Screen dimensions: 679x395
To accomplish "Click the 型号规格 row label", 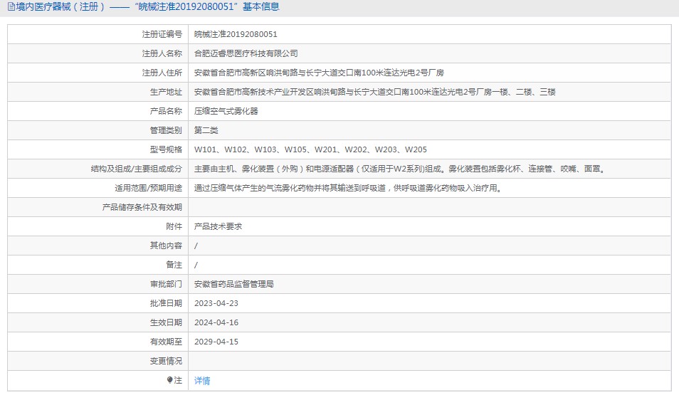I will point(166,149).
